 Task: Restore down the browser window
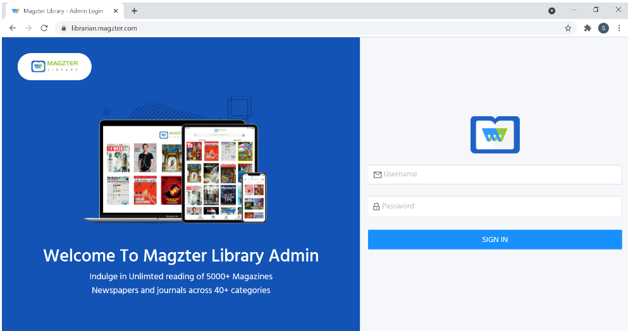(x=596, y=9)
